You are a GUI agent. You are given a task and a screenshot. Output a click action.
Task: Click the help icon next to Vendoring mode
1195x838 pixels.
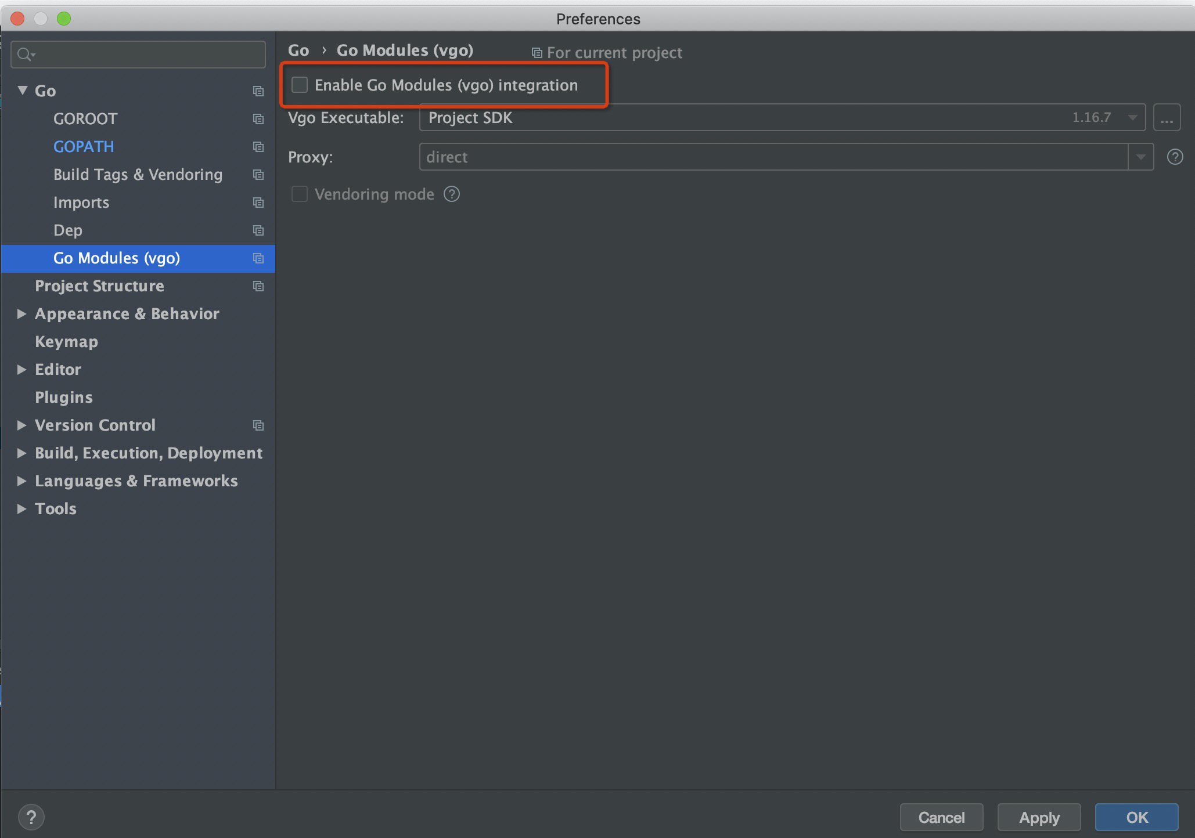pos(452,194)
